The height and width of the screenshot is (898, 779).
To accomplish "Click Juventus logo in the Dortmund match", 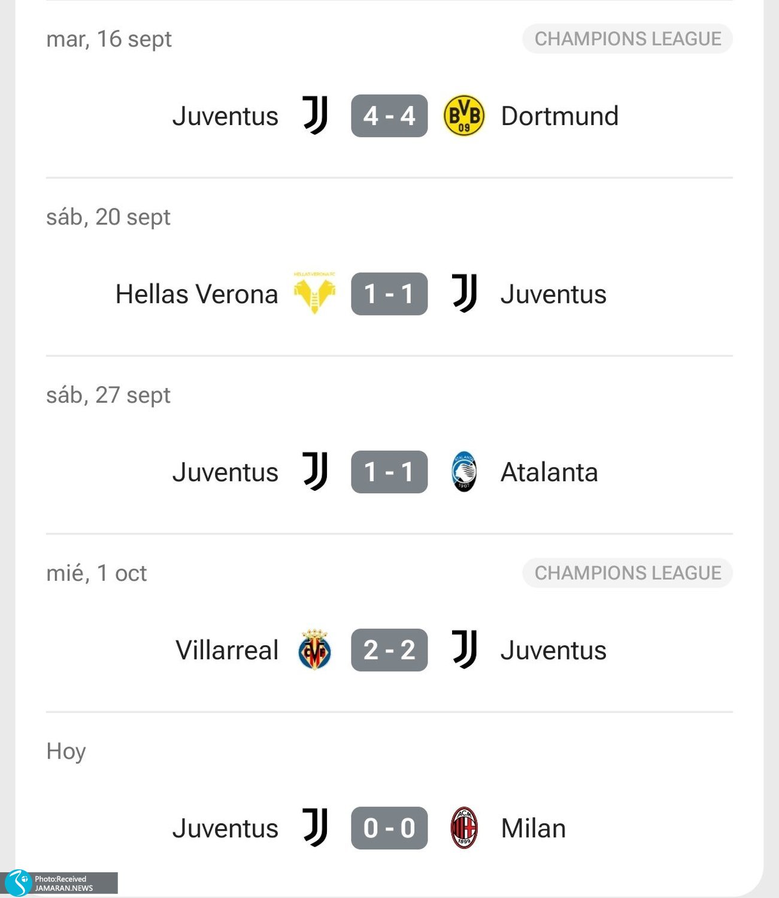I will click(x=315, y=116).
